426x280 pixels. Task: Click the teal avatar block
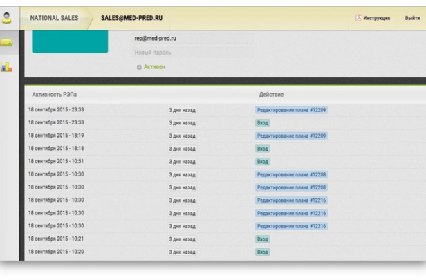tap(70, 41)
